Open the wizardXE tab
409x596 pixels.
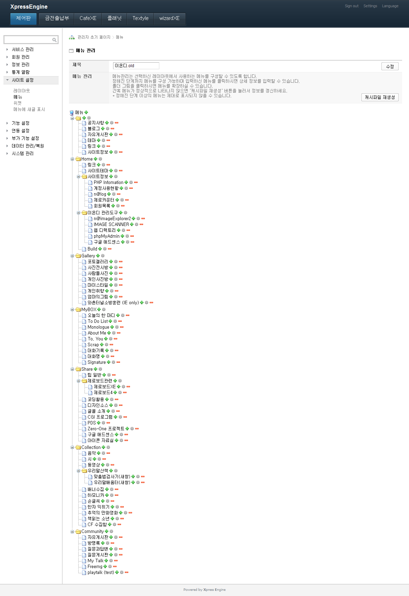169,18
